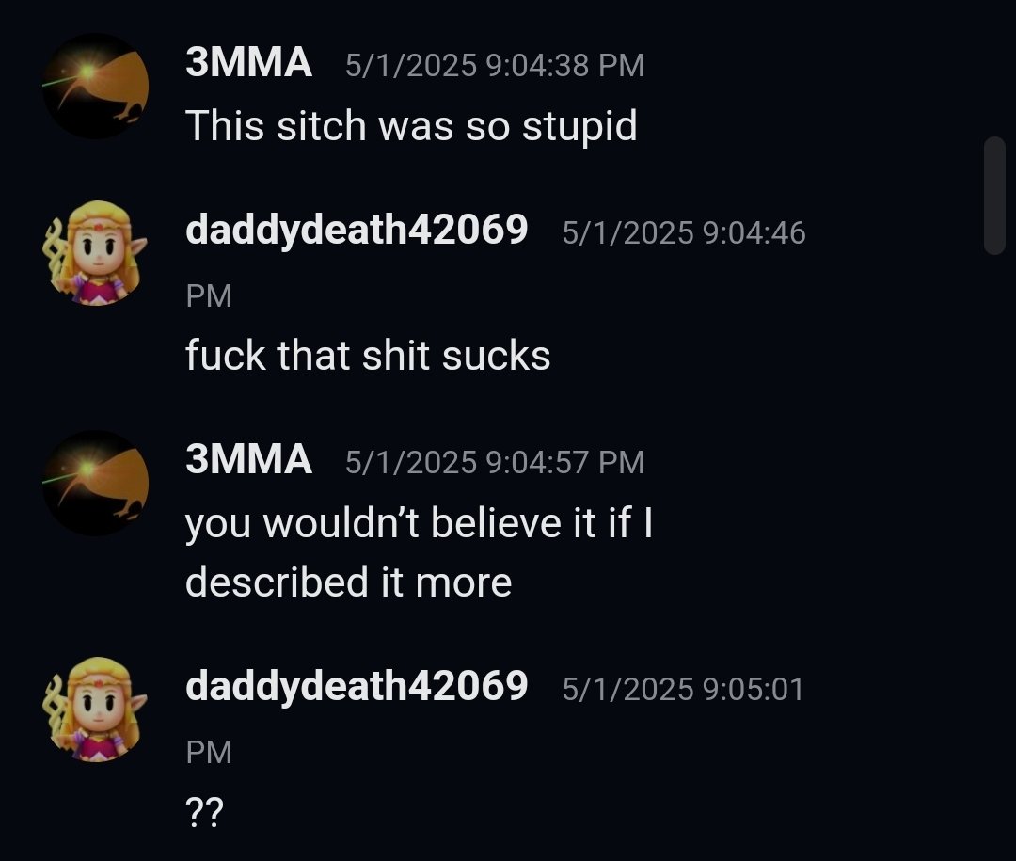
Task: Open the Zelda avatar beside "fuck that shit sucks"
Action: pyautogui.click(x=95, y=253)
